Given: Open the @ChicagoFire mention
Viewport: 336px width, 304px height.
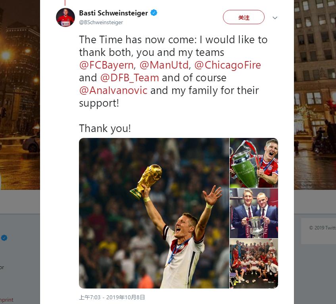Looking at the screenshot, I should (227, 65).
